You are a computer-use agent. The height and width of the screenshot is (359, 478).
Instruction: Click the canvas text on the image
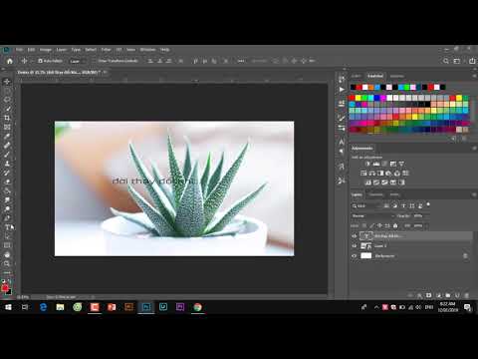pos(153,180)
